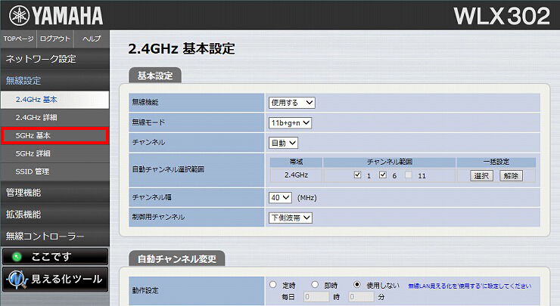Click the 時 hour input field
This screenshot has height=306, width=560.
tap(316, 297)
